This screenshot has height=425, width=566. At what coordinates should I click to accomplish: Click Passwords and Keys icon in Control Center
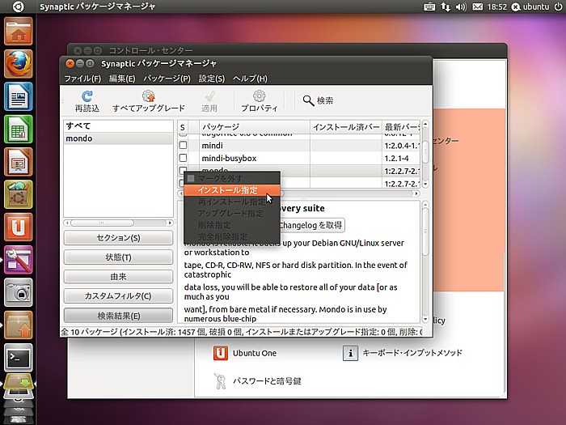[x=220, y=381]
